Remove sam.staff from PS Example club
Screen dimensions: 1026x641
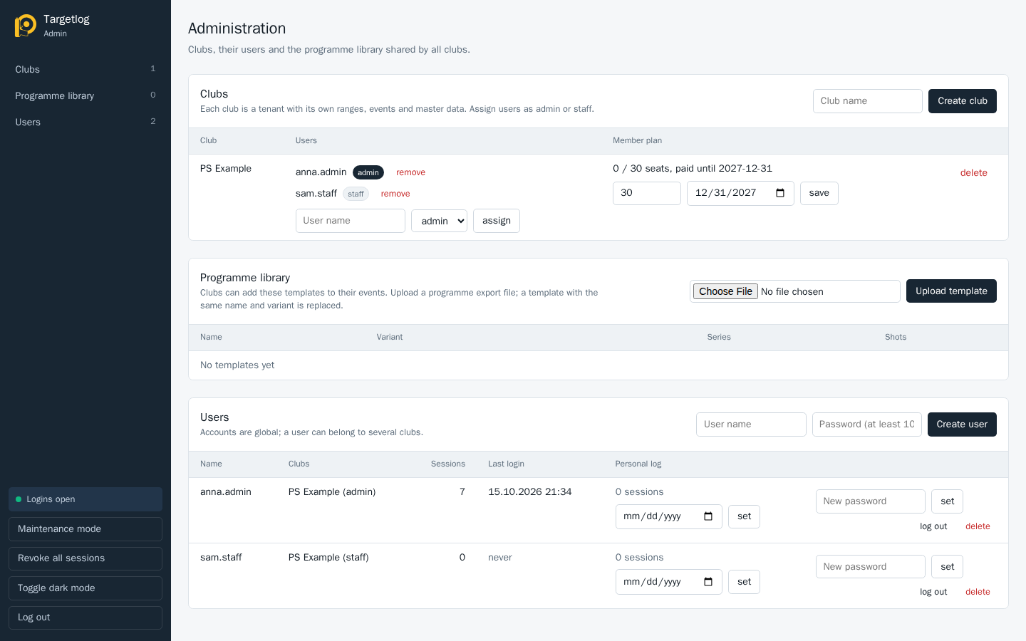[395, 194]
